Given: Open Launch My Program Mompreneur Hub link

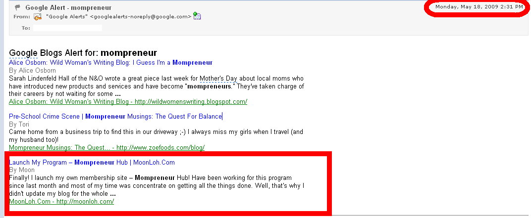Looking at the screenshot, I should point(92,163).
